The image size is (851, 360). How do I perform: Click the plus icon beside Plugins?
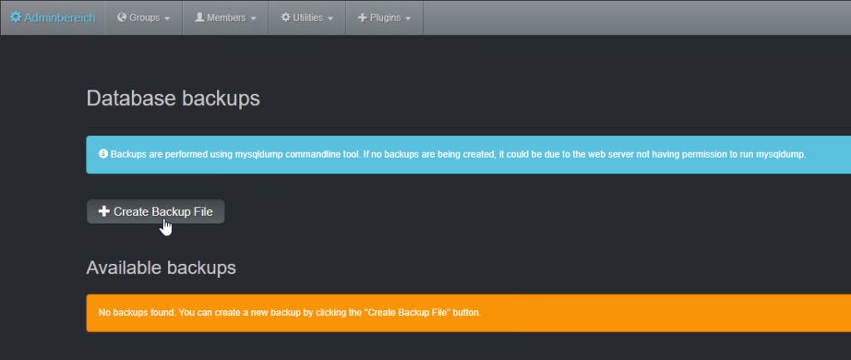point(362,18)
